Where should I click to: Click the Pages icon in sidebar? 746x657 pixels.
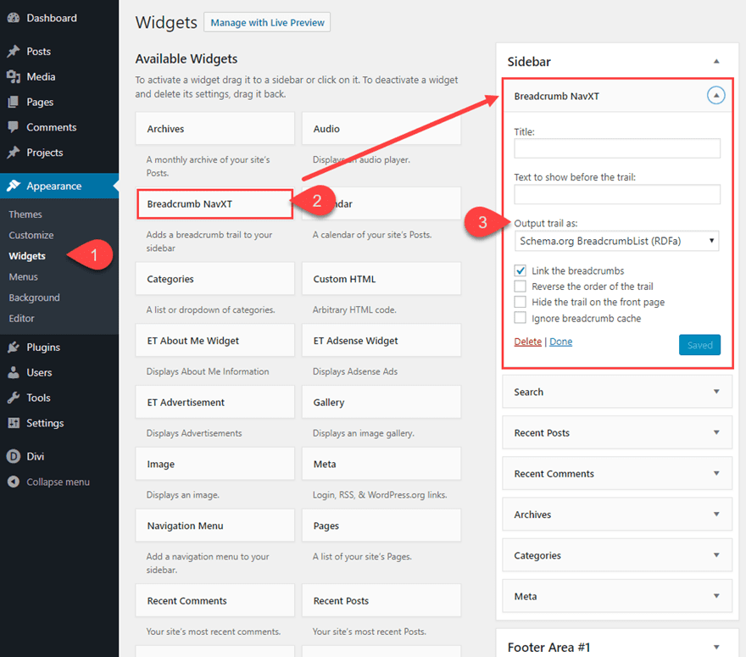tap(14, 102)
